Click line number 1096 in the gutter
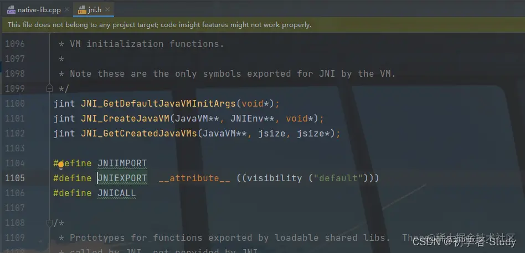 (15, 44)
